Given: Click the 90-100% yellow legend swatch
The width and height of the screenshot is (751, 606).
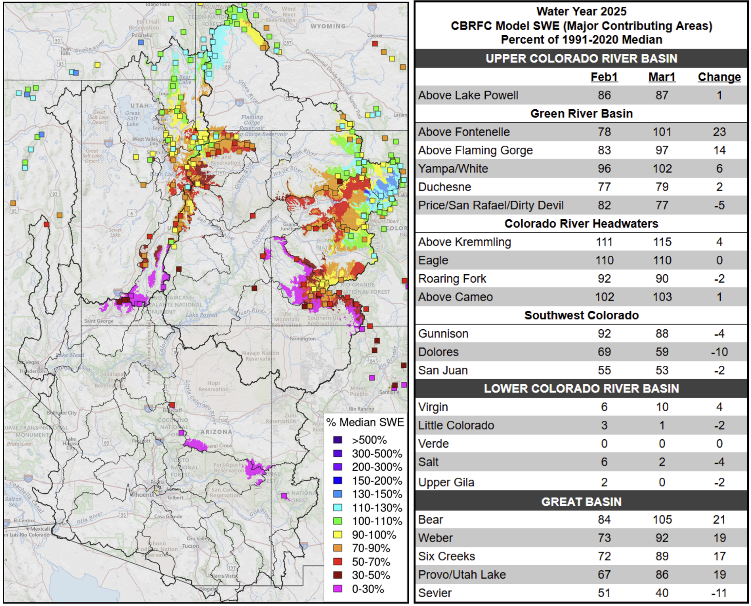Looking at the screenshot, I should pyautogui.click(x=337, y=534).
